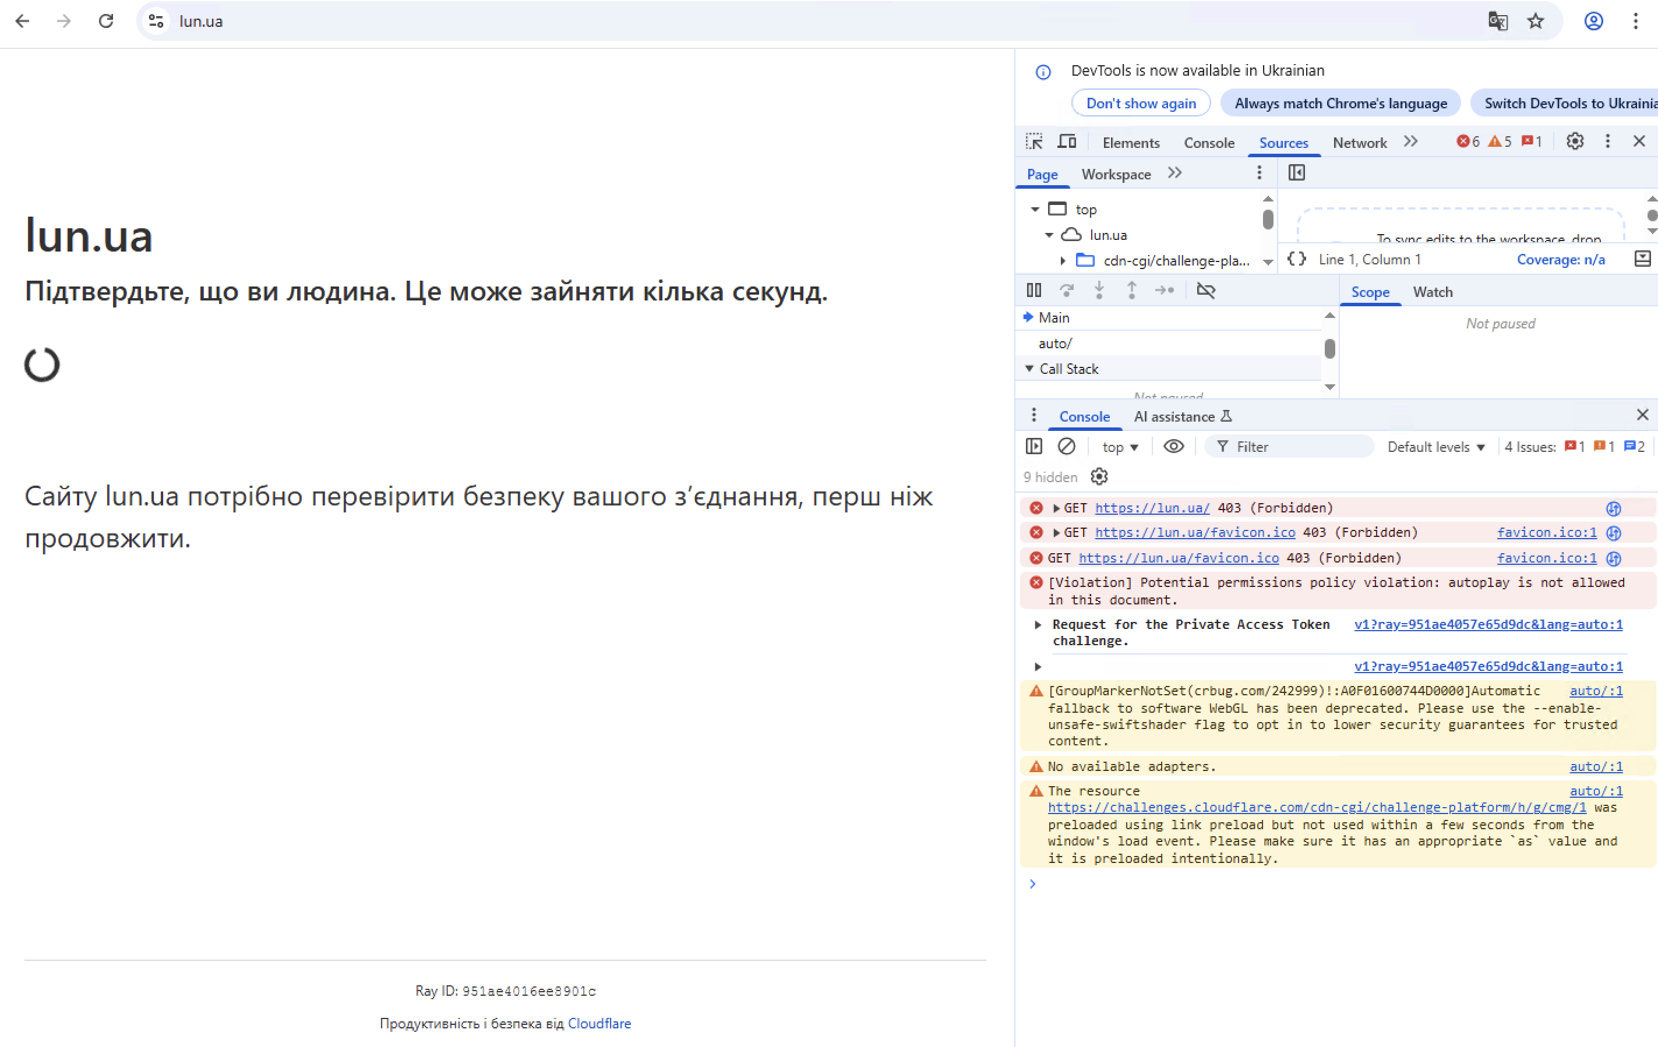The height and width of the screenshot is (1047, 1658).
Task: Open DevTools customize three-dot menu
Action: 1608,142
